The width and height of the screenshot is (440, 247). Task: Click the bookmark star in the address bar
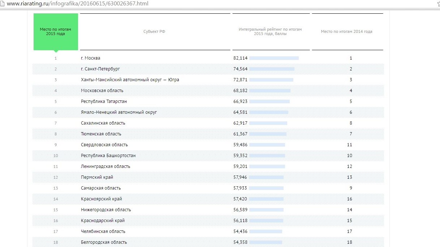pyautogui.click(x=437, y=3)
